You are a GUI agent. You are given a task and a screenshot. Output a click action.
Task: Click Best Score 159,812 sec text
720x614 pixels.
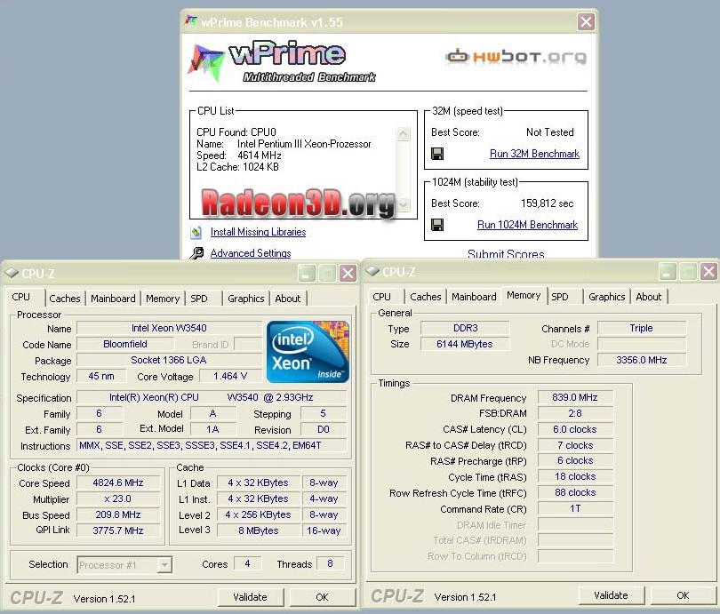click(547, 203)
